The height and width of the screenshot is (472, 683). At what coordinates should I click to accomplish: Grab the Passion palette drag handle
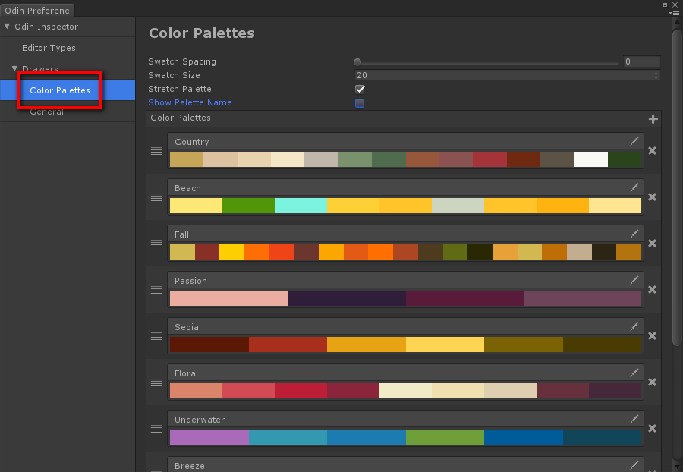pos(156,290)
